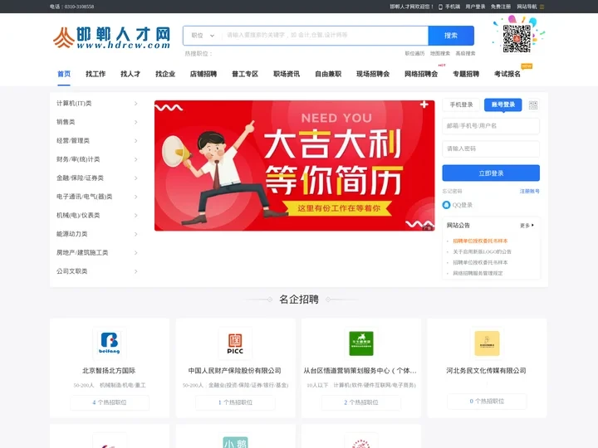Open the 专题招聘 nav item
598x448 pixels.
coord(466,74)
